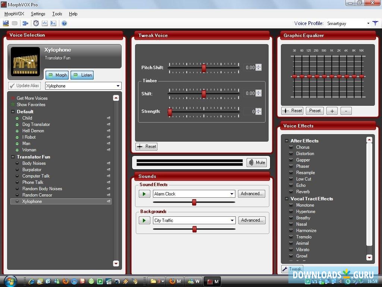Viewport: 382px width, 287px height.
Task: Open Advanced for Sound Effects
Action: click(x=251, y=194)
